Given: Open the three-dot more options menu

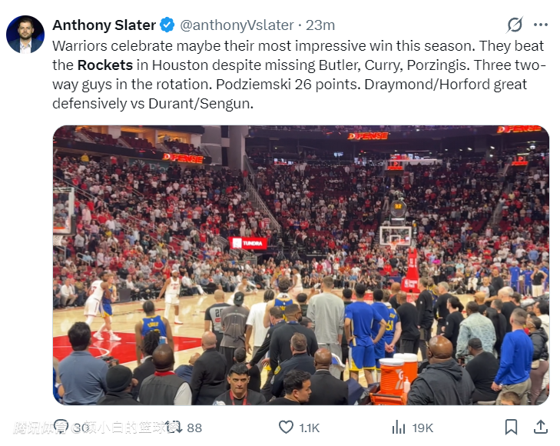Looking at the screenshot, I should pos(541,25).
